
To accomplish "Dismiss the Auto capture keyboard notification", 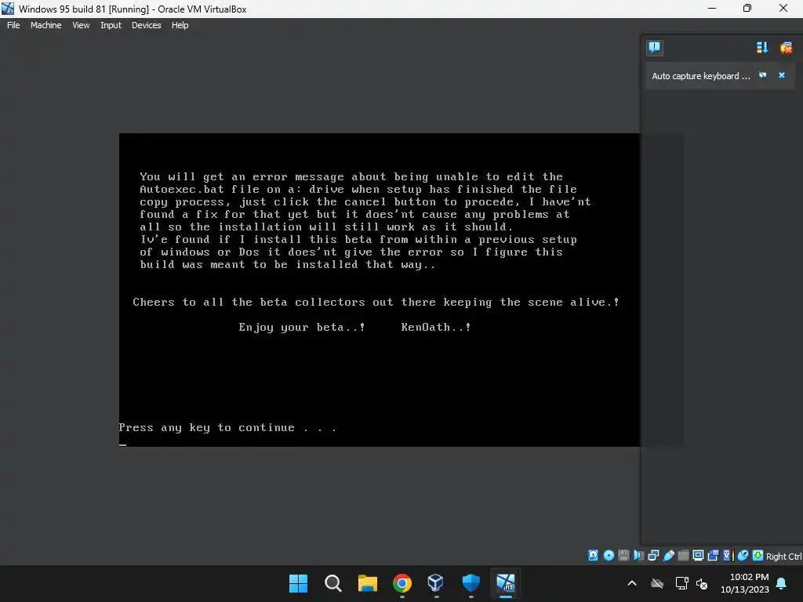I will [x=782, y=75].
